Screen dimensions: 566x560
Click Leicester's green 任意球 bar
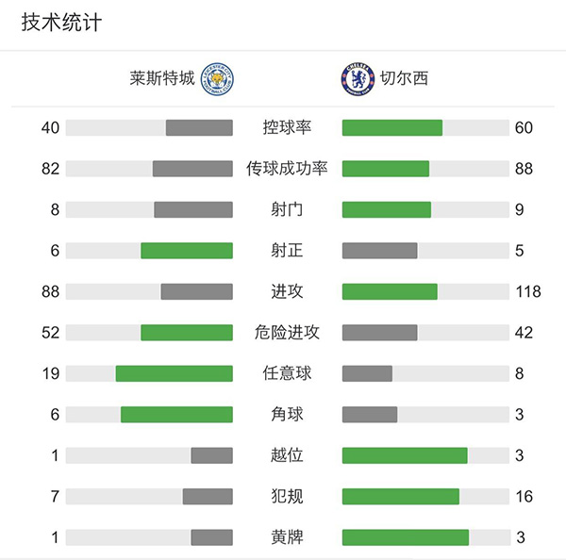click(175, 373)
